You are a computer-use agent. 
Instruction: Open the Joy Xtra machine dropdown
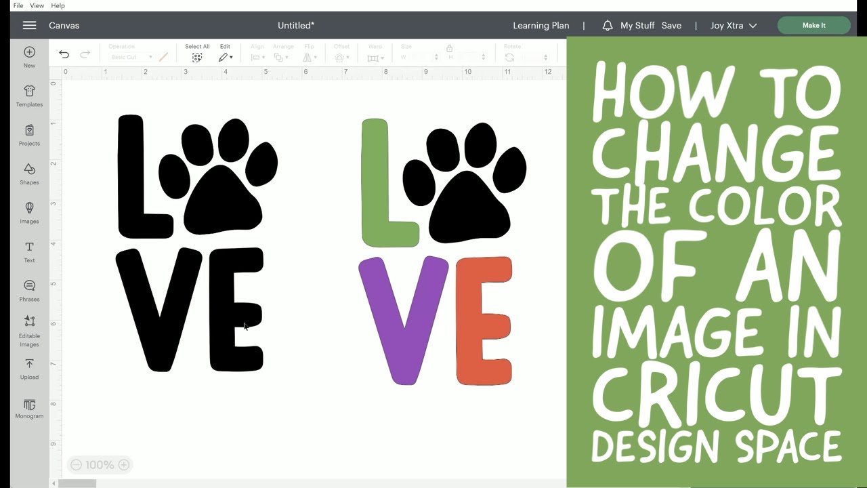tap(734, 25)
